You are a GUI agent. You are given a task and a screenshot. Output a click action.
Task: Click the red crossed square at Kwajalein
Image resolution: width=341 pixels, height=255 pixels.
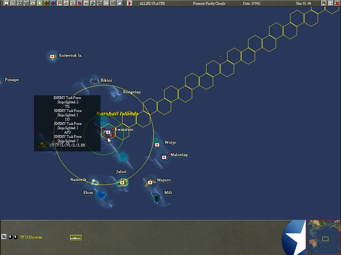coord(113,135)
